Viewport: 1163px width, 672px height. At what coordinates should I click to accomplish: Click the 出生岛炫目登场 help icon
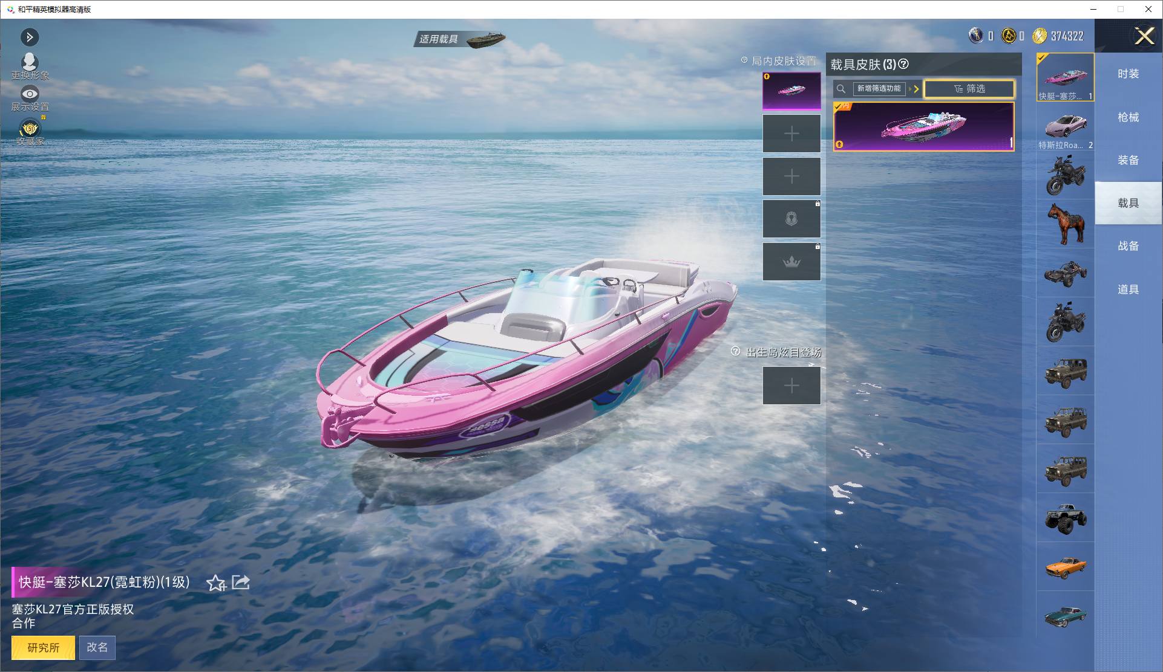(735, 351)
